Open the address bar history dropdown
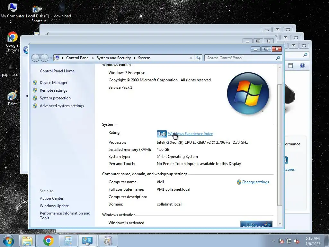329x247 pixels. point(191,58)
